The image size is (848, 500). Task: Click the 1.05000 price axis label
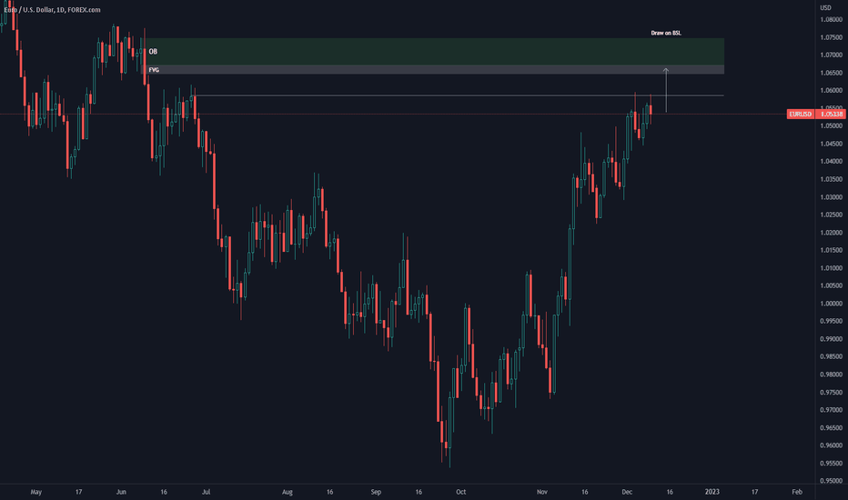click(832, 126)
